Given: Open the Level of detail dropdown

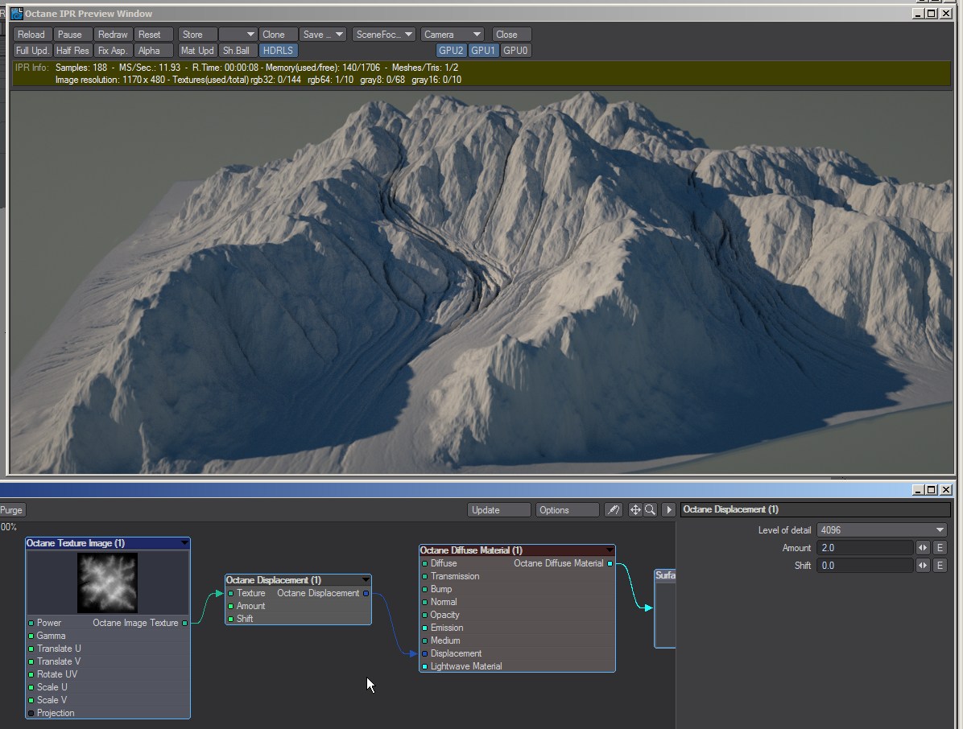Looking at the screenshot, I should [x=882, y=530].
